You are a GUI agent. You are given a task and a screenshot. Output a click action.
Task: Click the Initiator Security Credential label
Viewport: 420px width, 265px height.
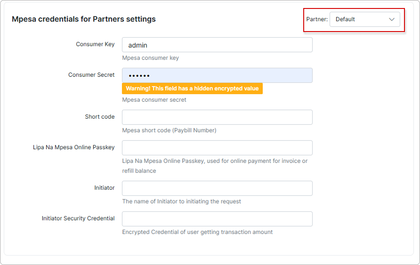pos(78,218)
